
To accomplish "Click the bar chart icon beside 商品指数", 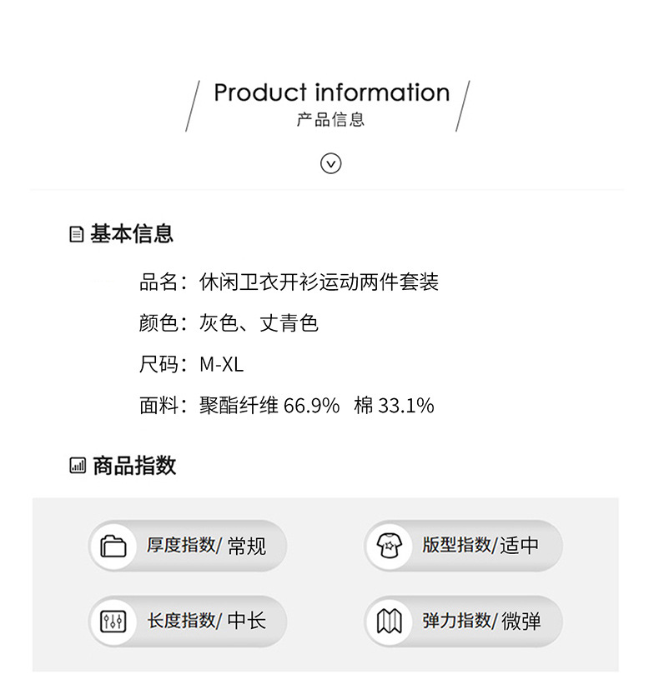I will pyautogui.click(x=78, y=466).
